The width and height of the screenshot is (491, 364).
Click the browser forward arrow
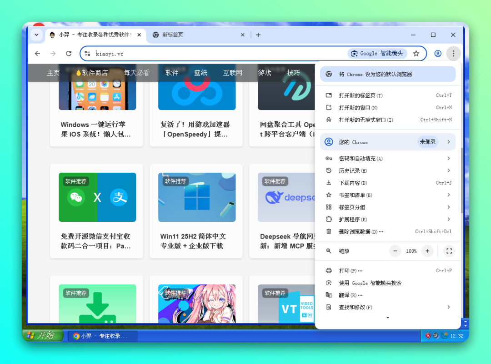(53, 54)
